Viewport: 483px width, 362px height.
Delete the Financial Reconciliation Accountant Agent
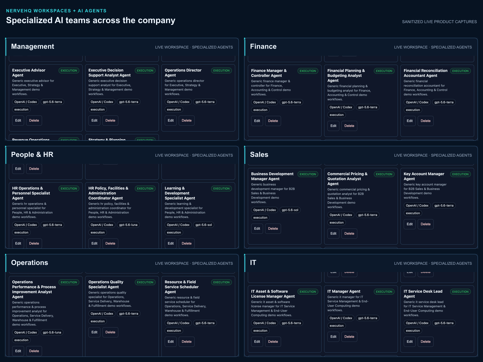425,121
